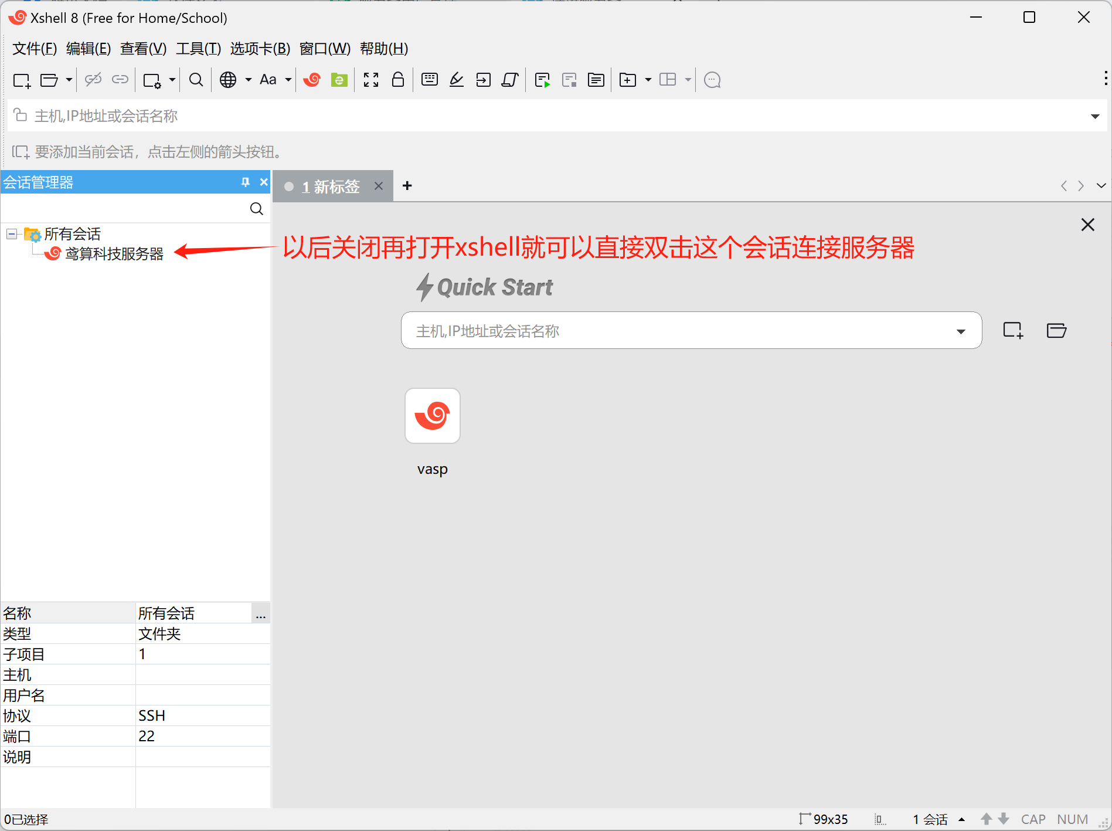Viewport: 1112px width, 831px height.
Task: Add a new tab with plus button
Action: [x=407, y=186]
